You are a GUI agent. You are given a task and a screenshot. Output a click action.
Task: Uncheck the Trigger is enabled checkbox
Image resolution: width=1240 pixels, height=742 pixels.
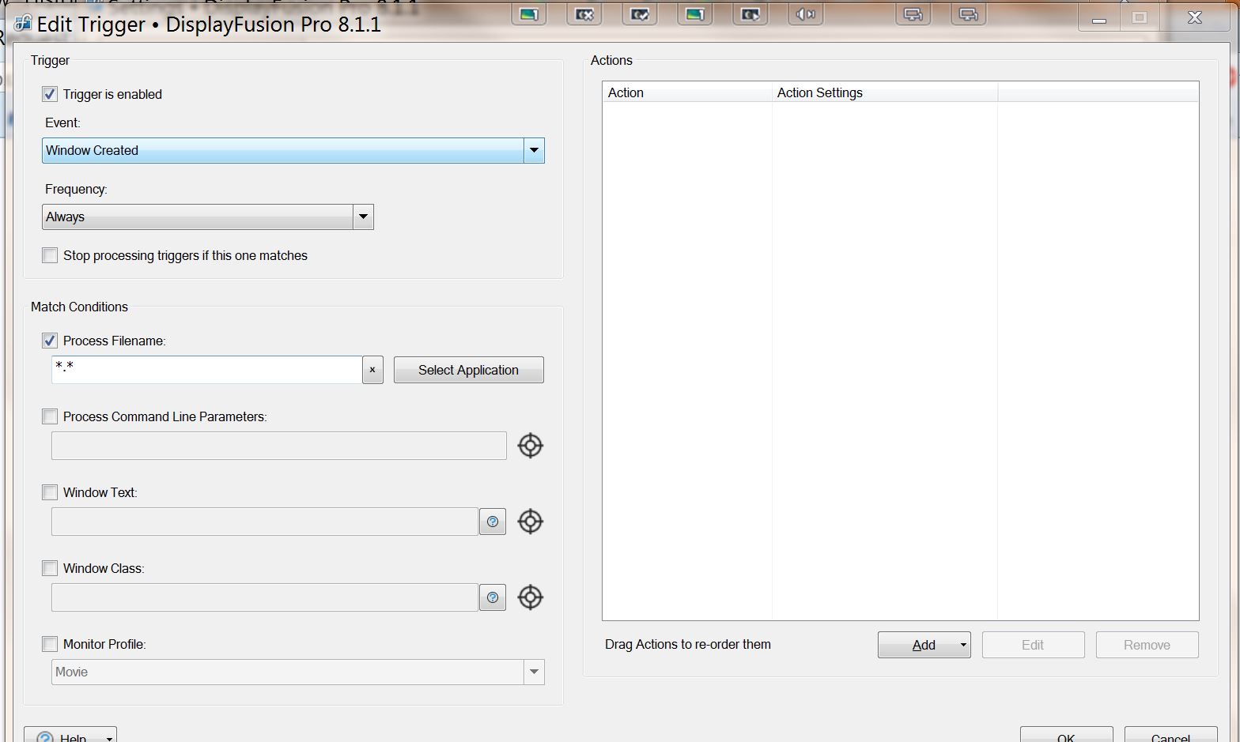50,94
